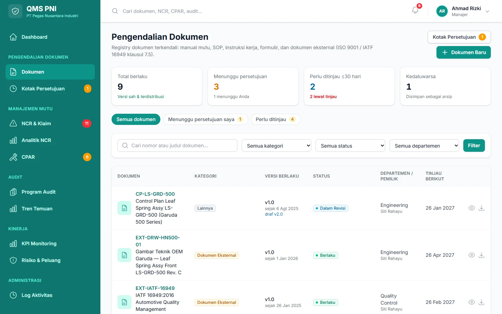502x314 pixels.
Task: Open Risiko & Peluang page
Action: coord(50,260)
